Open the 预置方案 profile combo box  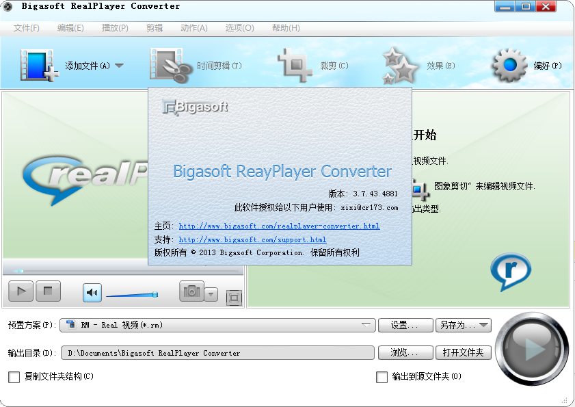coord(218,325)
